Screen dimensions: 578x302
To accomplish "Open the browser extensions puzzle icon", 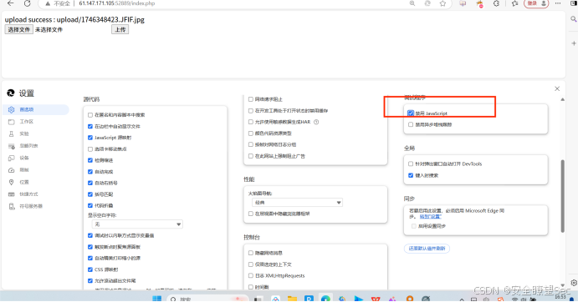I will (x=497, y=3).
